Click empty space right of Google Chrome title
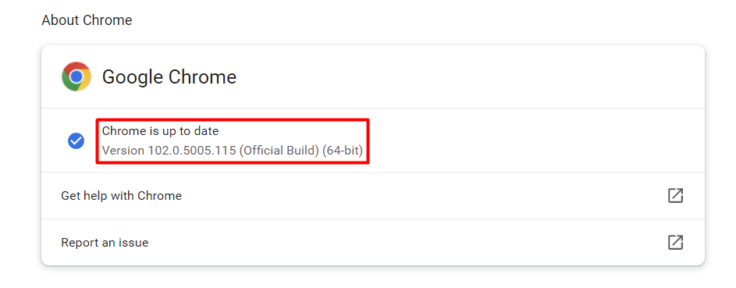 (x=469, y=77)
